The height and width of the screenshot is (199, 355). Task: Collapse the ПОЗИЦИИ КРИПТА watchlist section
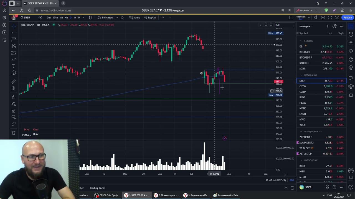[301, 132]
